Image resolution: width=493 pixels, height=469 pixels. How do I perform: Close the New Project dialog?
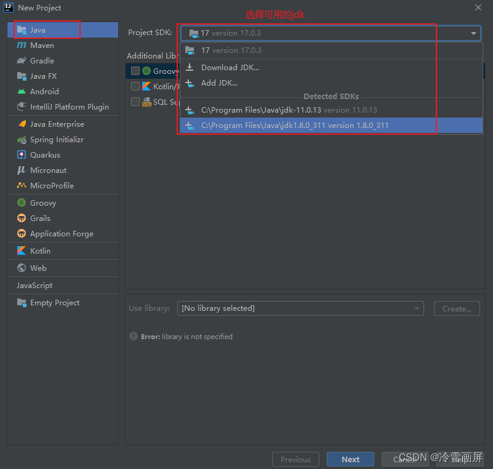click(478, 7)
